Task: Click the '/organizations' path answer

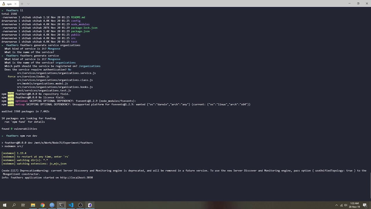Action: click(x=90, y=66)
